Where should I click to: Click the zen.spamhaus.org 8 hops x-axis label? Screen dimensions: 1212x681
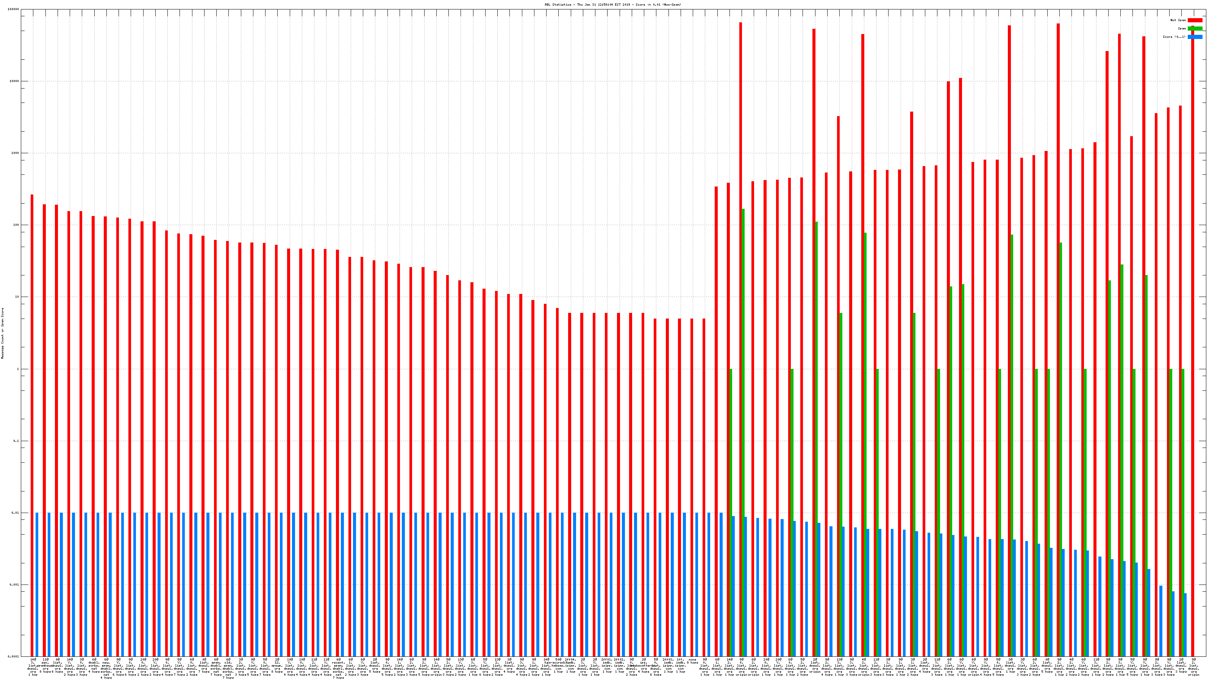tap(45, 666)
